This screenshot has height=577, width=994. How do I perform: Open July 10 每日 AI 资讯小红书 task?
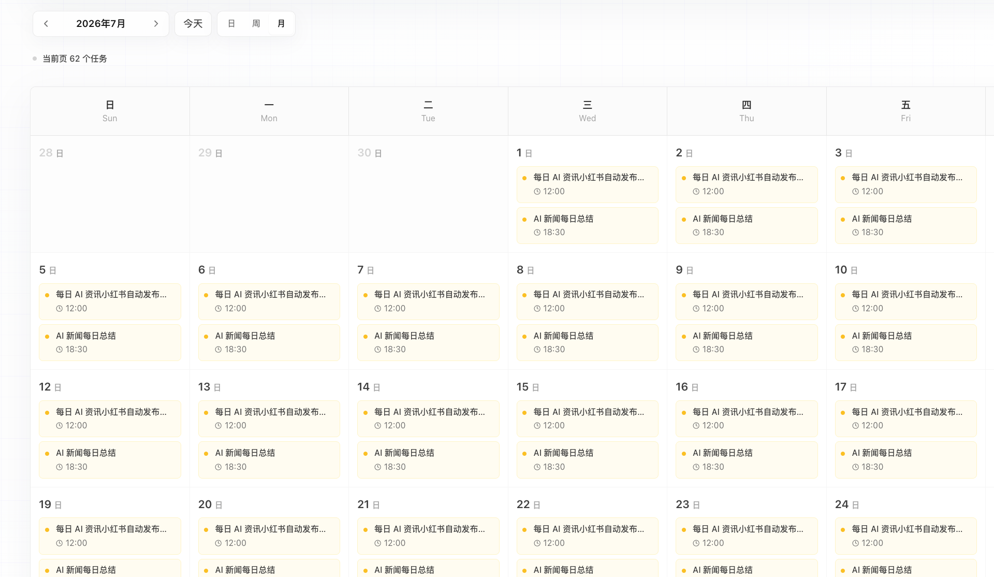pyautogui.click(x=905, y=301)
